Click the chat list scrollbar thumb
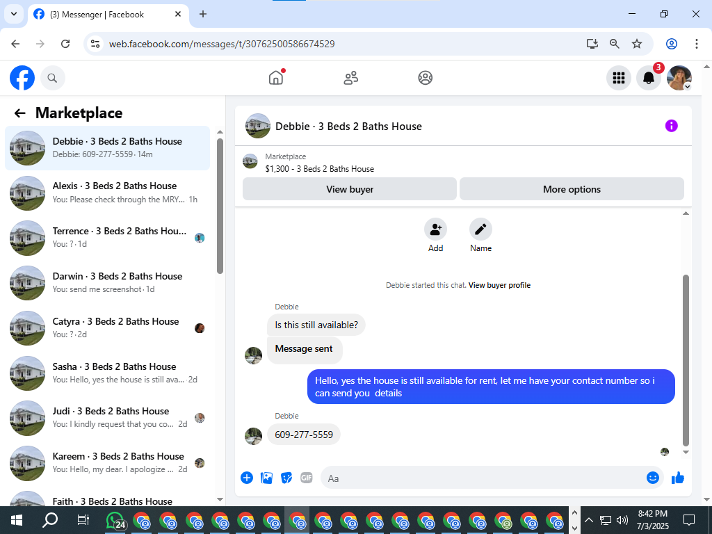 pyautogui.click(x=220, y=206)
